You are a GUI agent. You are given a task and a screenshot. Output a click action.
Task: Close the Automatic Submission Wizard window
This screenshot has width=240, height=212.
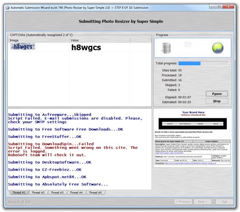click(228, 7)
